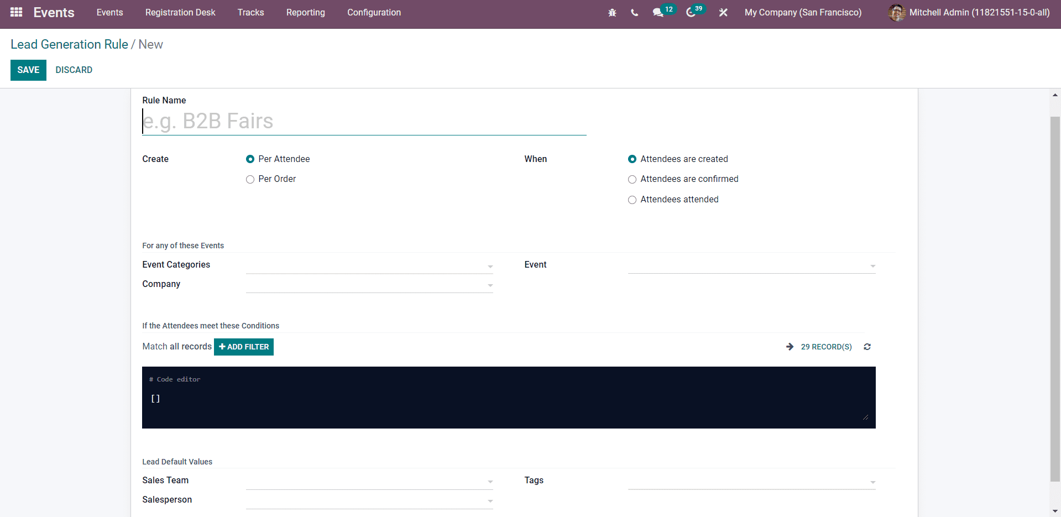Save the new lead generation rule

pyautogui.click(x=28, y=70)
